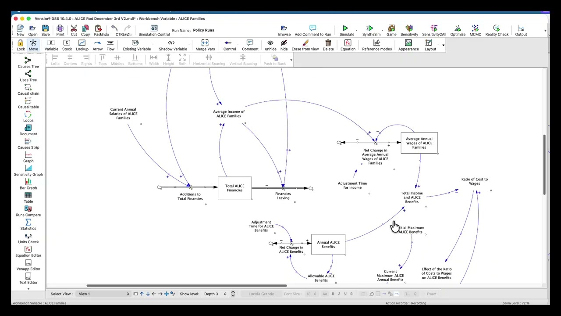Screen dimensions: 561x316
Task: Show the Causal chain tool
Action: [28, 90]
